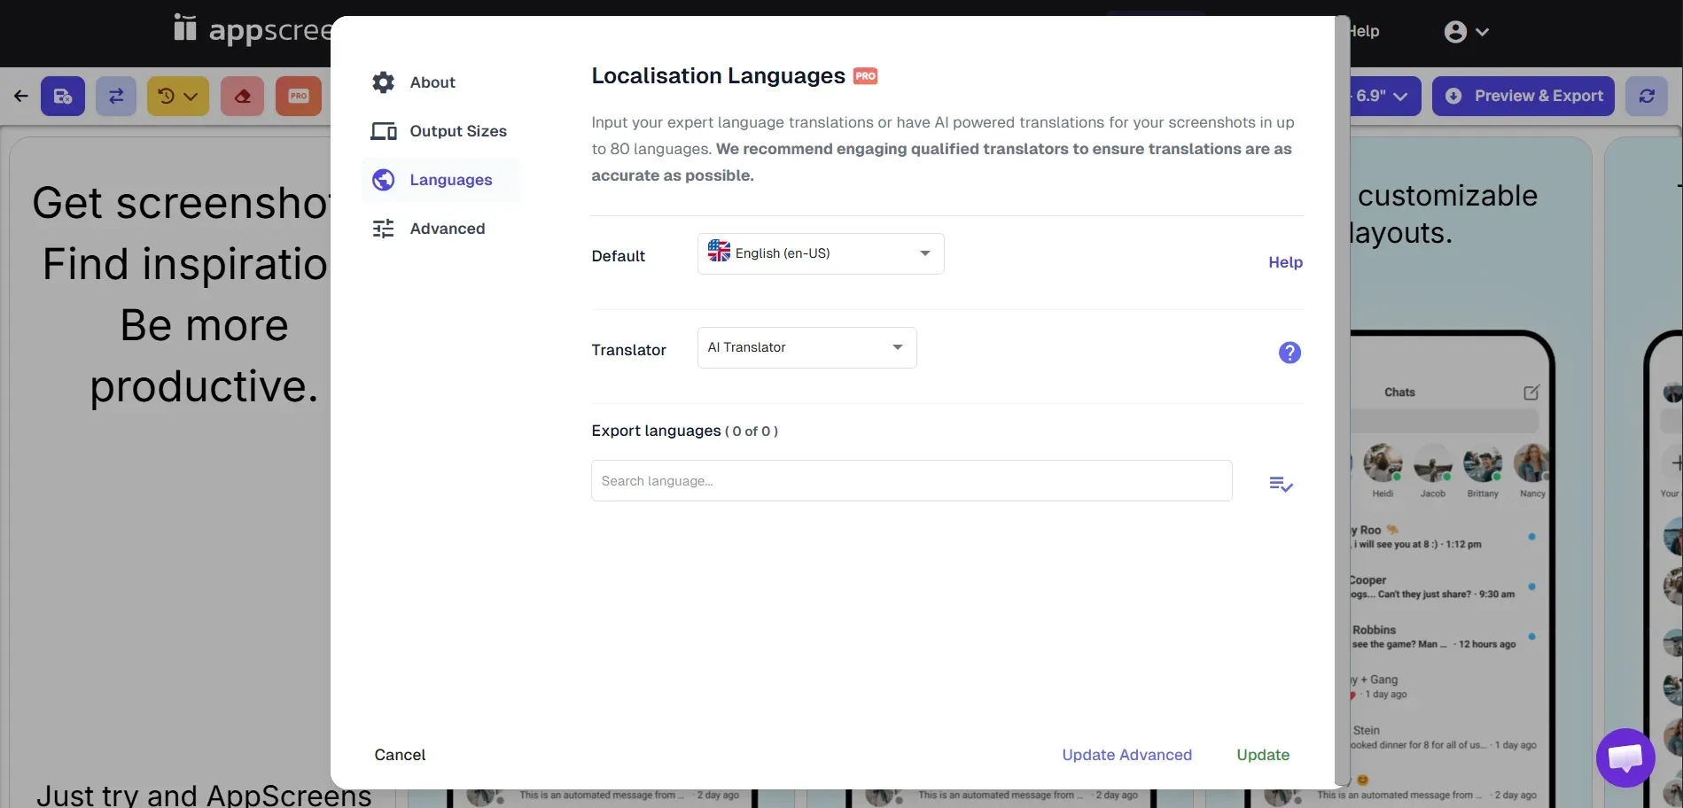Open the AI Translator dropdown

click(806, 347)
